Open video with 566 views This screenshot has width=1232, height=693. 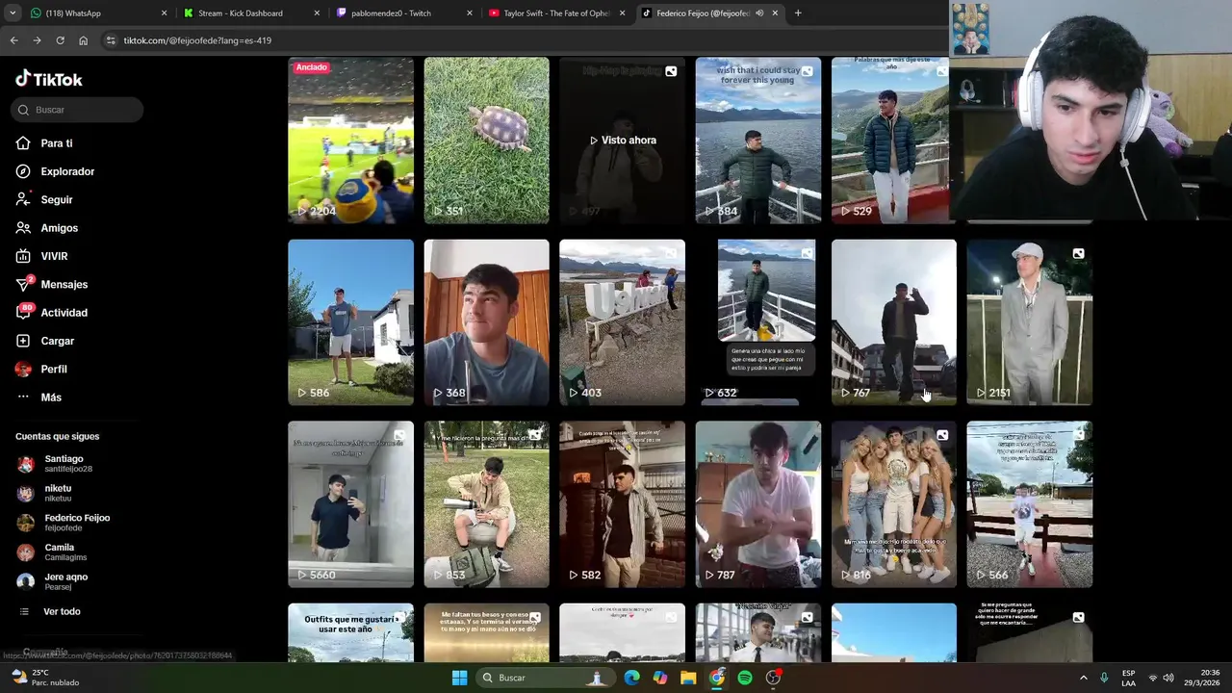coord(1029,504)
